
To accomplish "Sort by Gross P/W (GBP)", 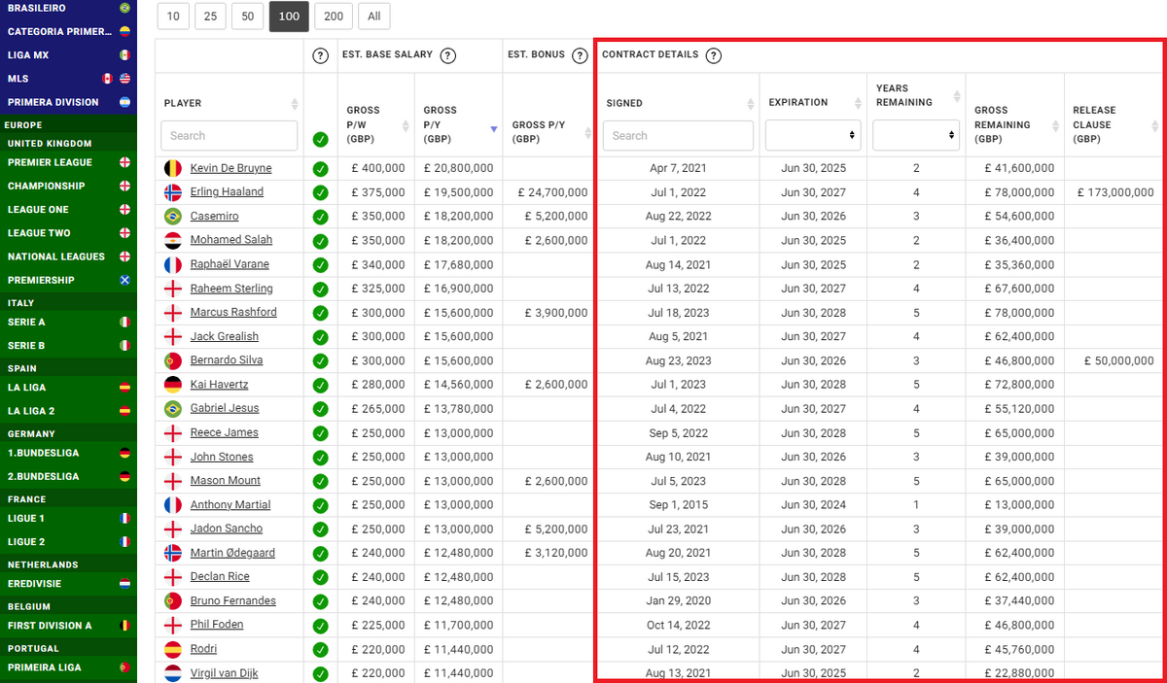I will pyautogui.click(x=406, y=125).
